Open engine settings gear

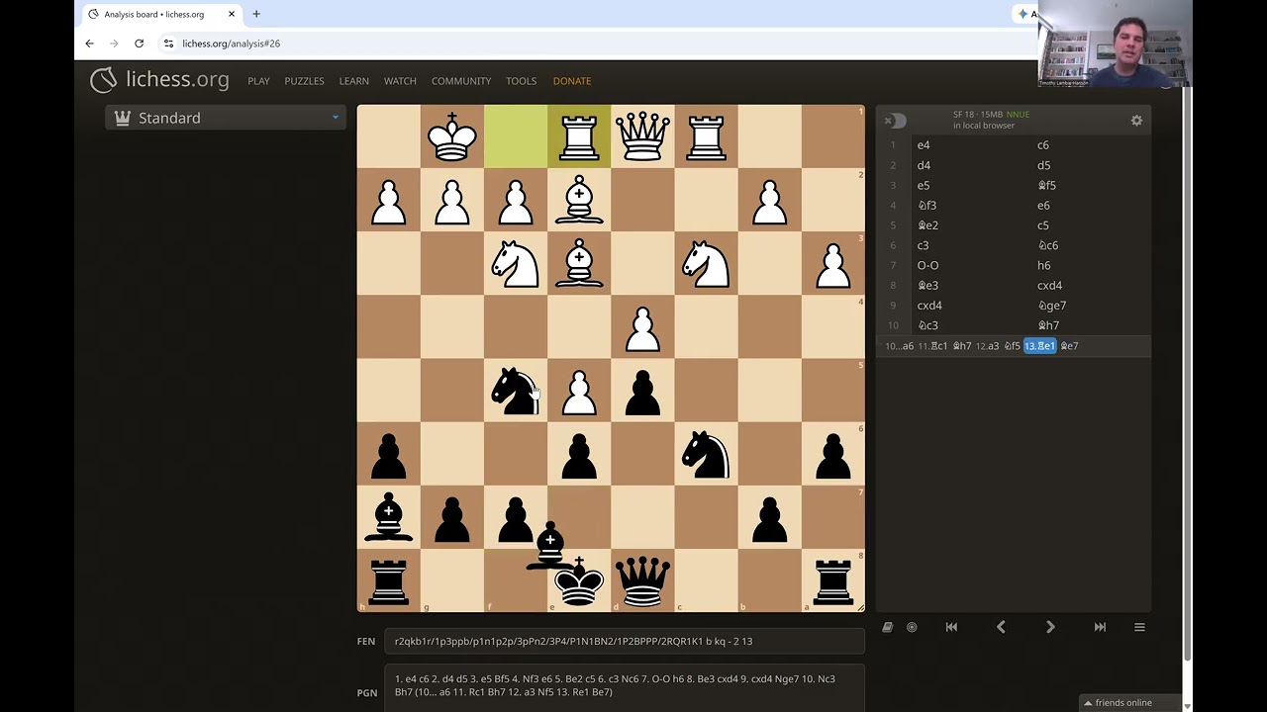1136,121
